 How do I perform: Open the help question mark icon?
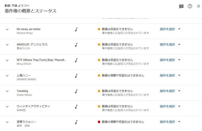coord(190,6)
